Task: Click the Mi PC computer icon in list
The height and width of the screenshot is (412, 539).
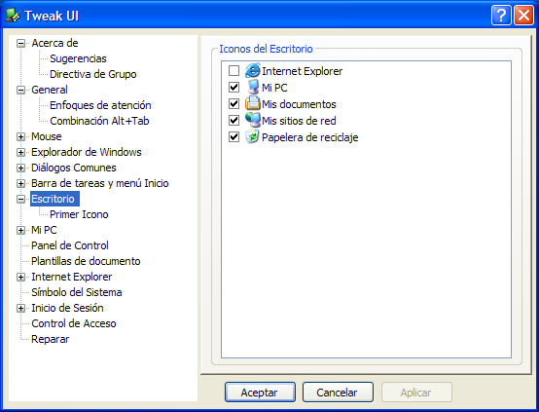Action: (x=253, y=87)
